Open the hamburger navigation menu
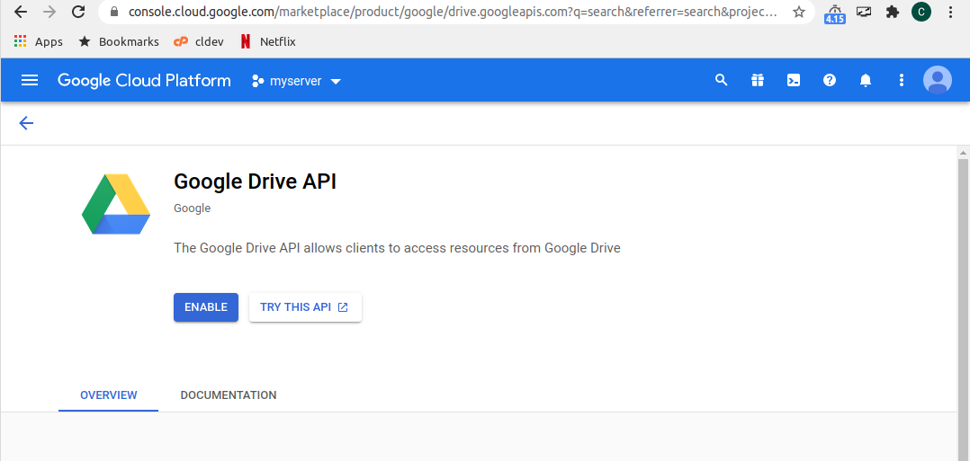Viewport: 970px width, 461px height. [x=30, y=80]
